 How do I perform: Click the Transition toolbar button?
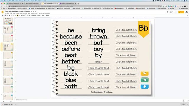coord(47,16)
